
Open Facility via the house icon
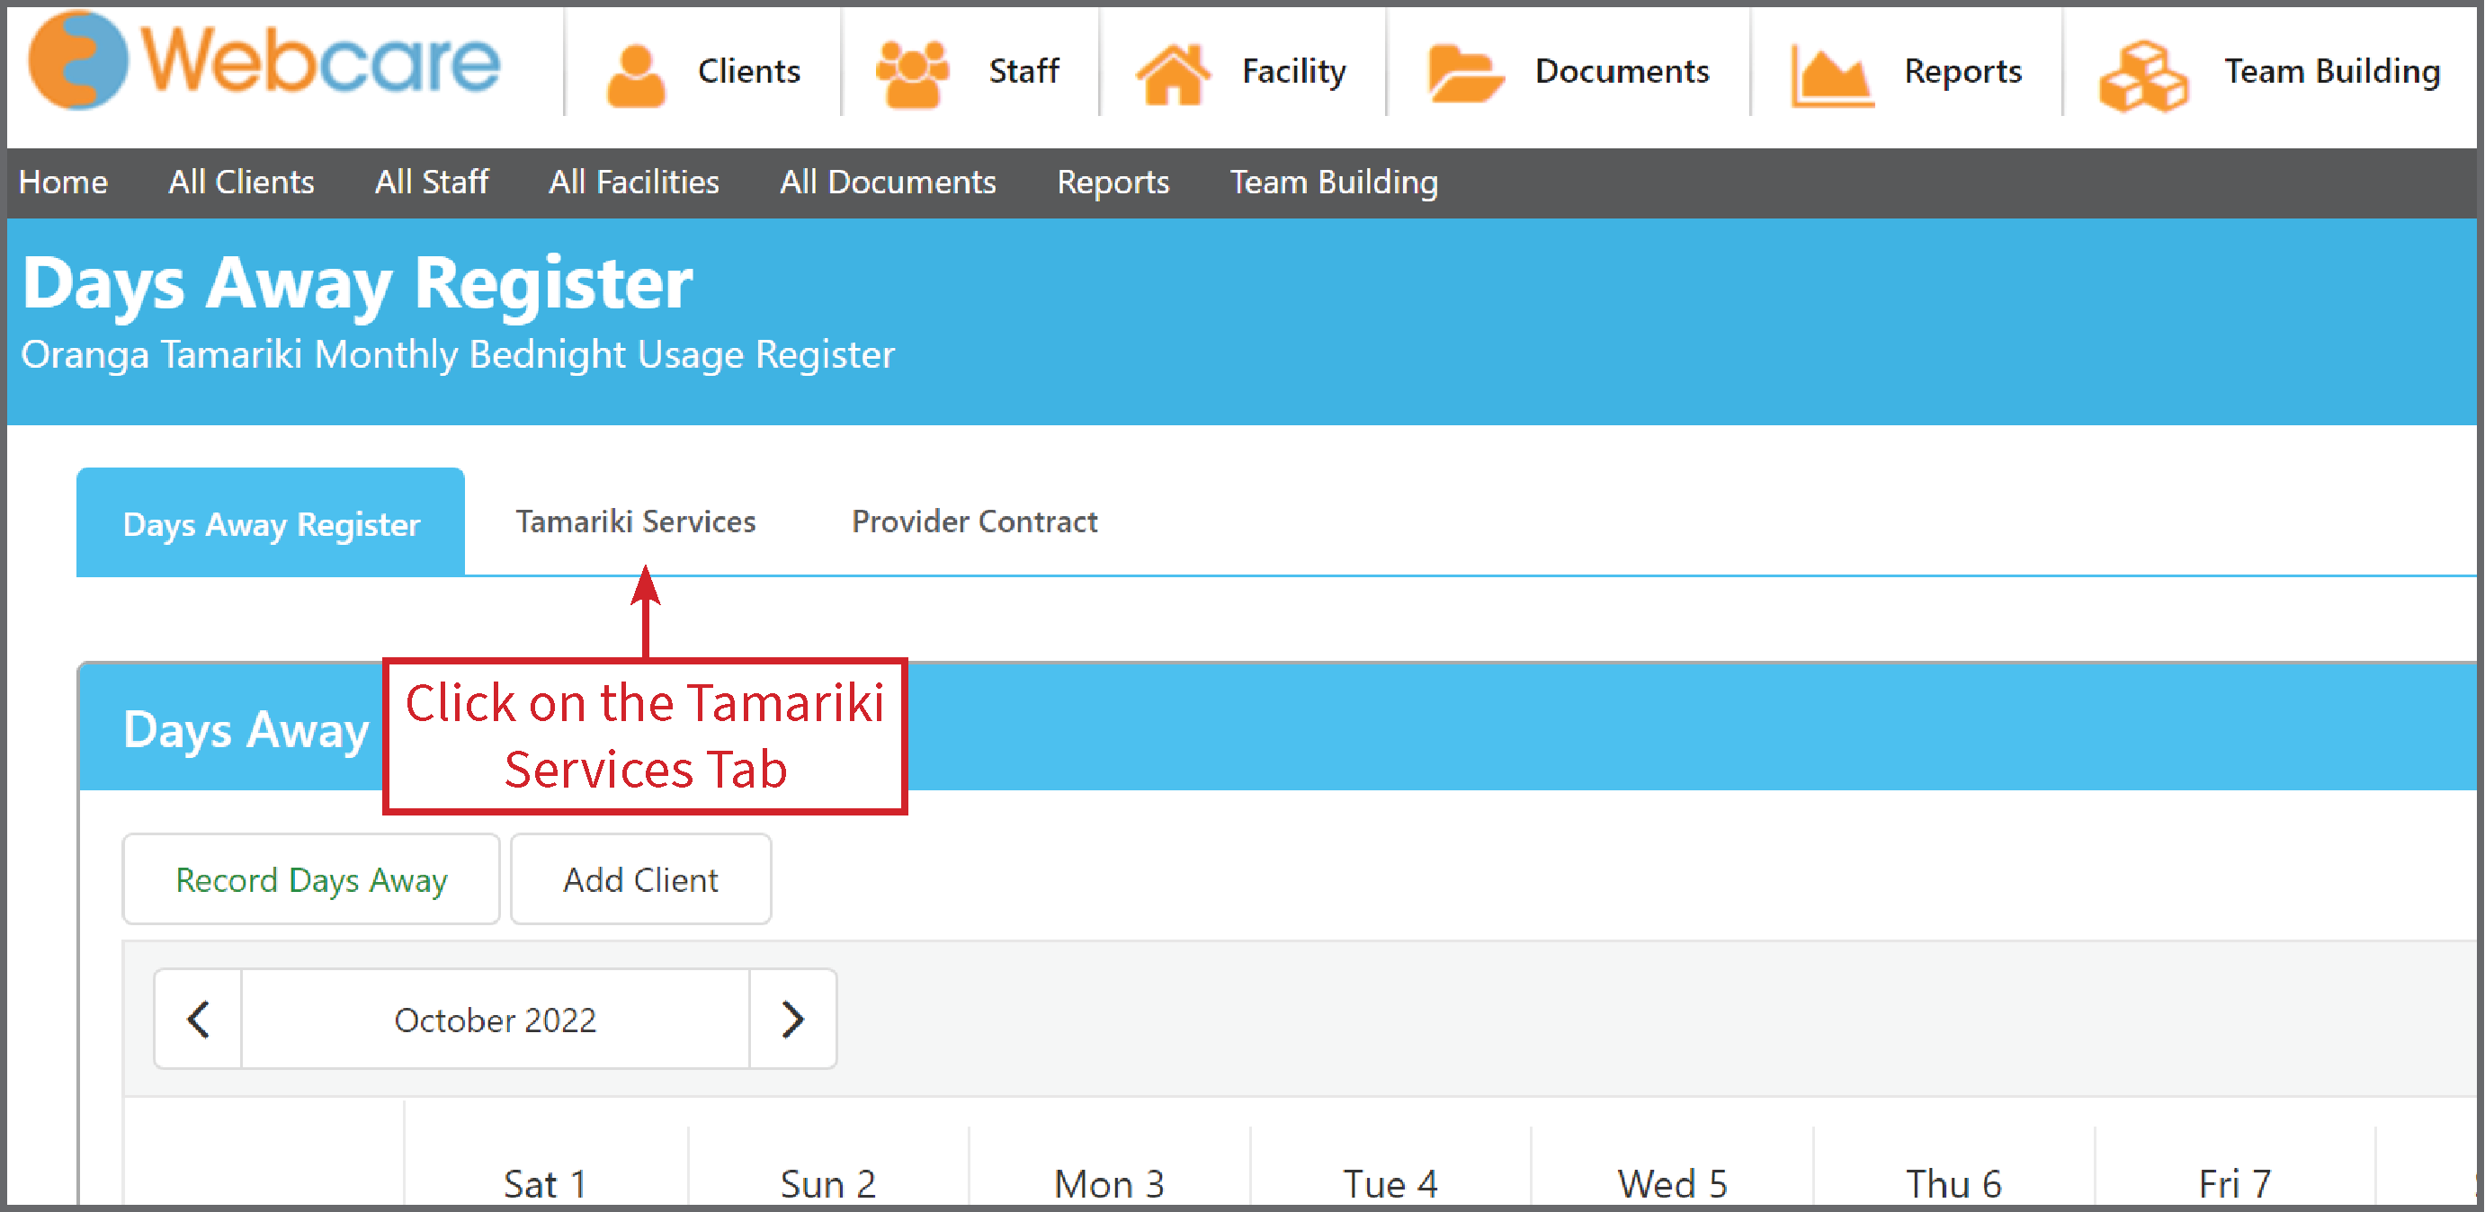click(1172, 74)
